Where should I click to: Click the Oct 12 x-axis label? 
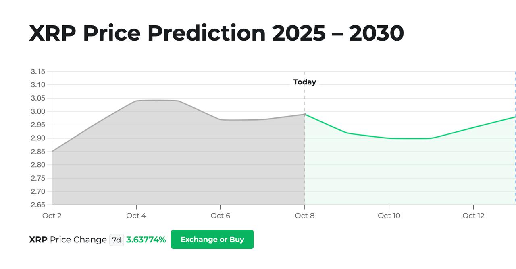473,216
